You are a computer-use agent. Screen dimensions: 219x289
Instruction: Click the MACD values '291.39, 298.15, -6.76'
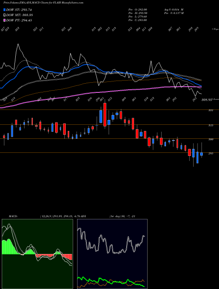point(67,216)
